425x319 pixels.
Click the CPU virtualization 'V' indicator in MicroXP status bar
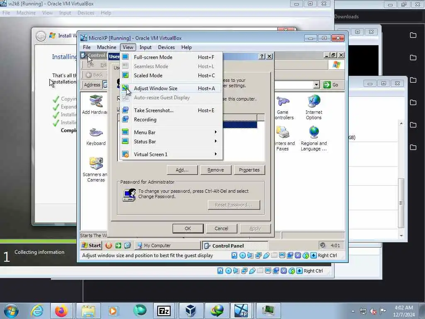click(x=298, y=255)
